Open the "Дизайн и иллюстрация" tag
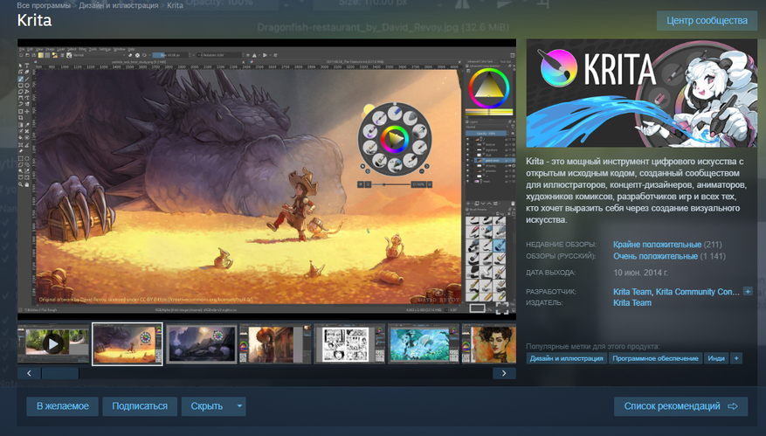This screenshot has width=766, height=436. click(567, 358)
